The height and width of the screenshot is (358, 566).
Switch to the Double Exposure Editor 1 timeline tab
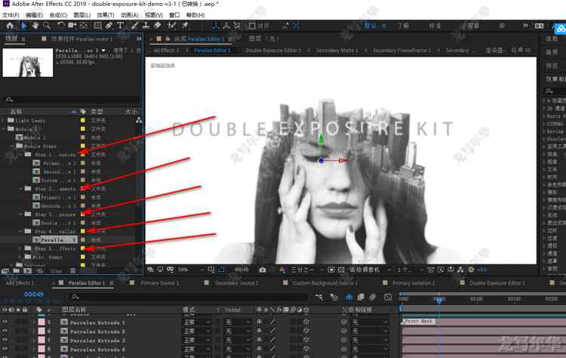pos(497,283)
